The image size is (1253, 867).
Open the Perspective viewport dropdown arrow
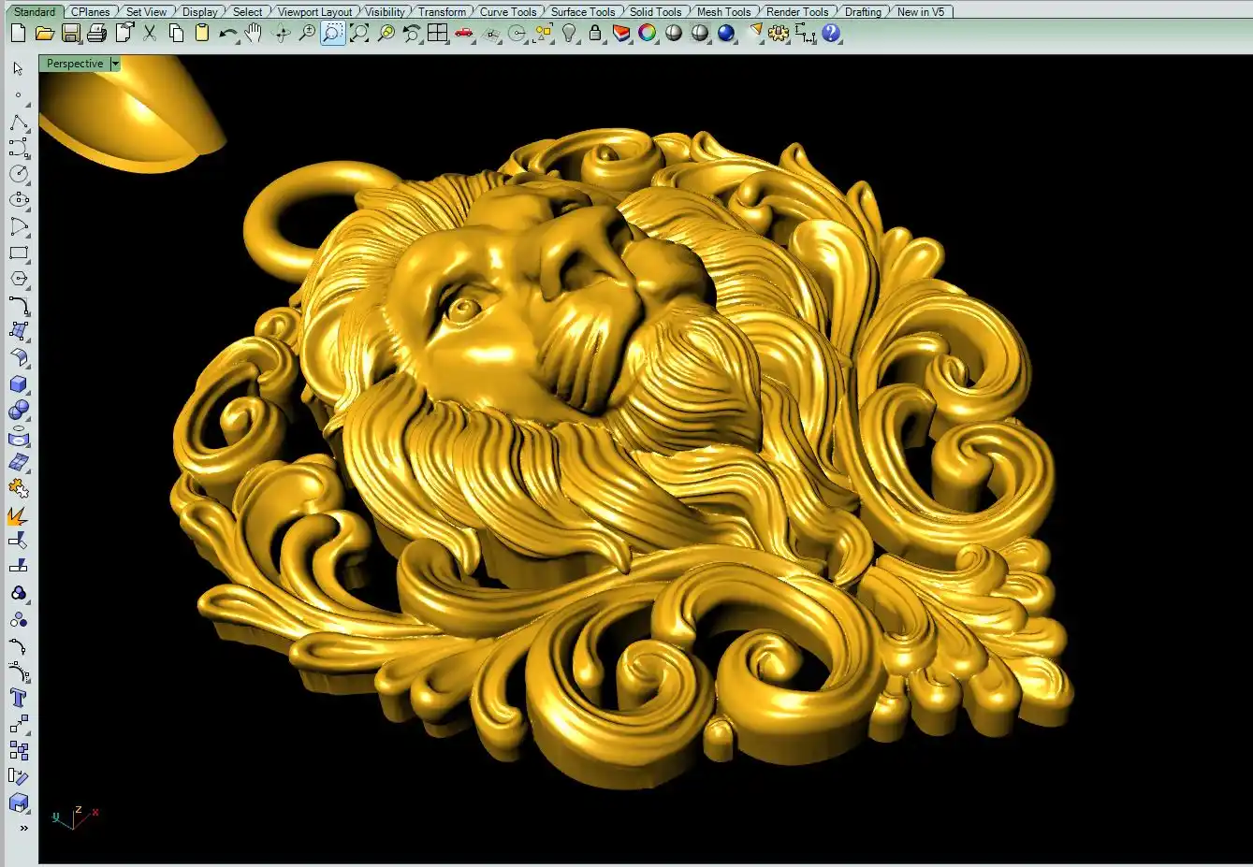point(115,64)
